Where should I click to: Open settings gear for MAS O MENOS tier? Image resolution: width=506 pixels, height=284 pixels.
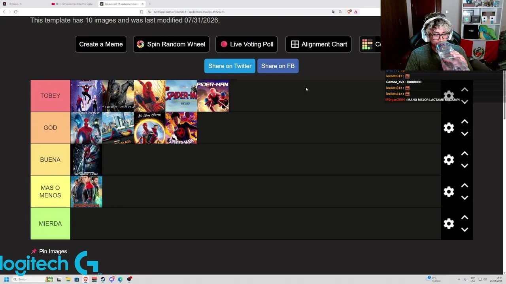pos(449,192)
